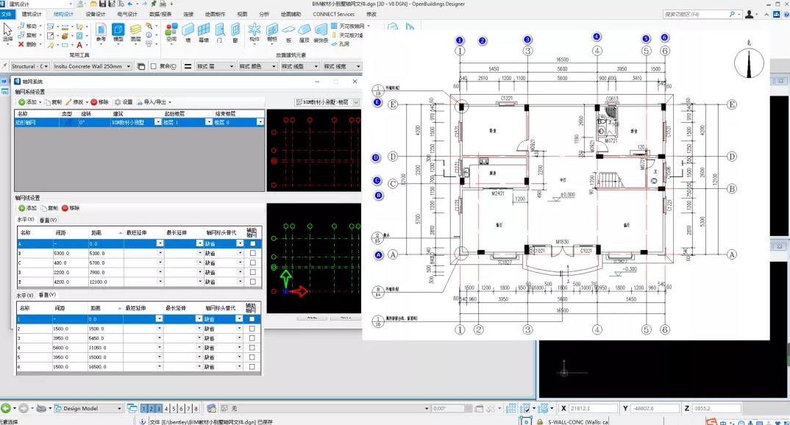Click the save icon in quick access toolbar

point(102,4)
